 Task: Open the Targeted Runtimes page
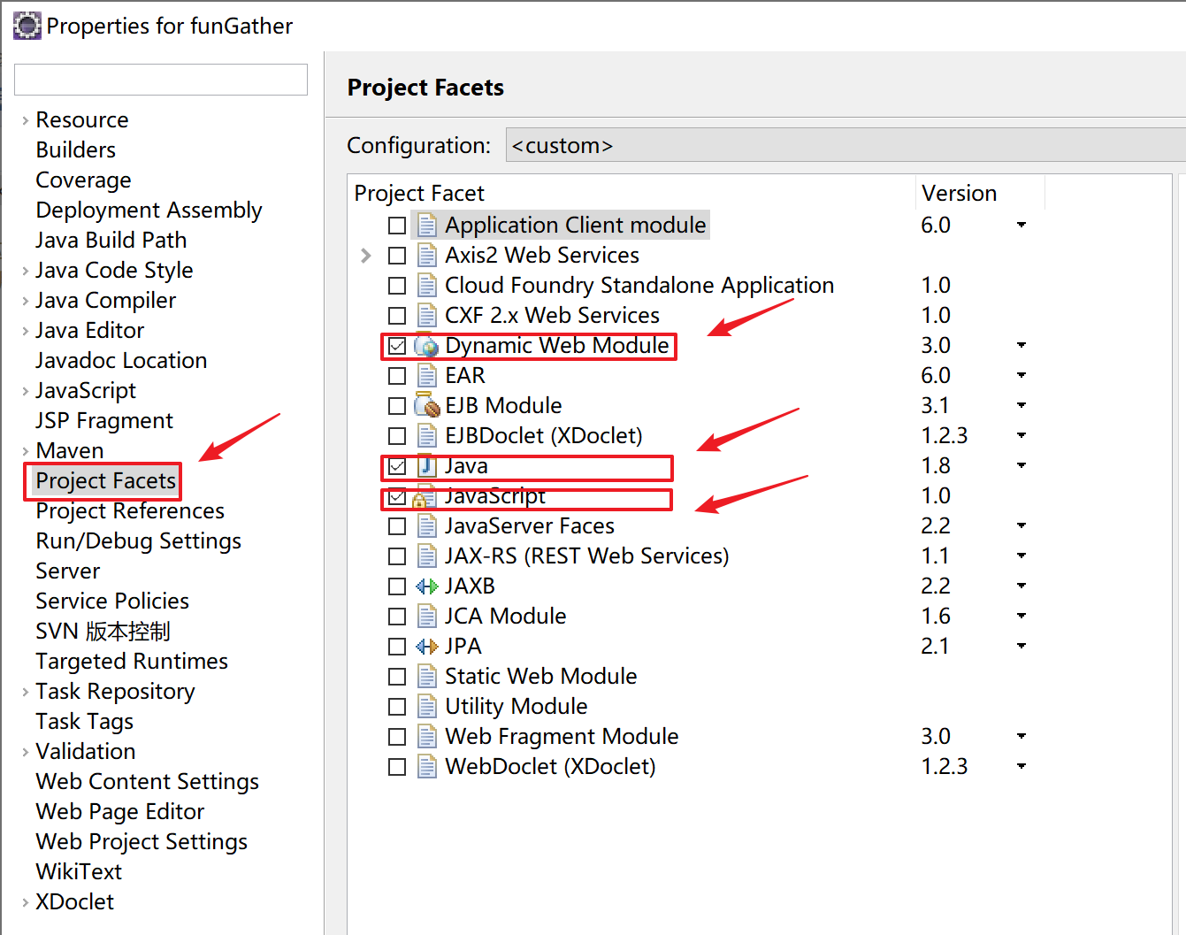pos(132,662)
